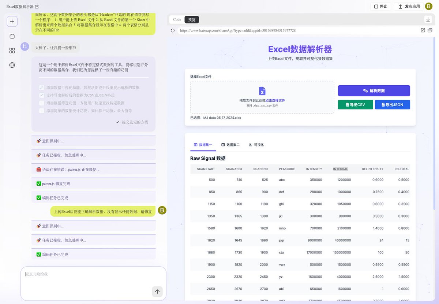Click the device view icon beside the URL
Viewport: 439px width, 304px height.
(431, 30)
